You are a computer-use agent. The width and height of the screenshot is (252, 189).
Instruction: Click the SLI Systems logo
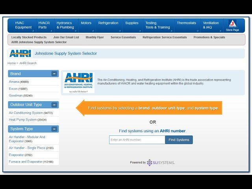click(x=161, y=163)
